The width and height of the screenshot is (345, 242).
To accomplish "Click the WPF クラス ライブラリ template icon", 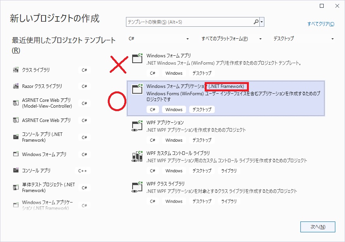I will [x=137, y=187].
